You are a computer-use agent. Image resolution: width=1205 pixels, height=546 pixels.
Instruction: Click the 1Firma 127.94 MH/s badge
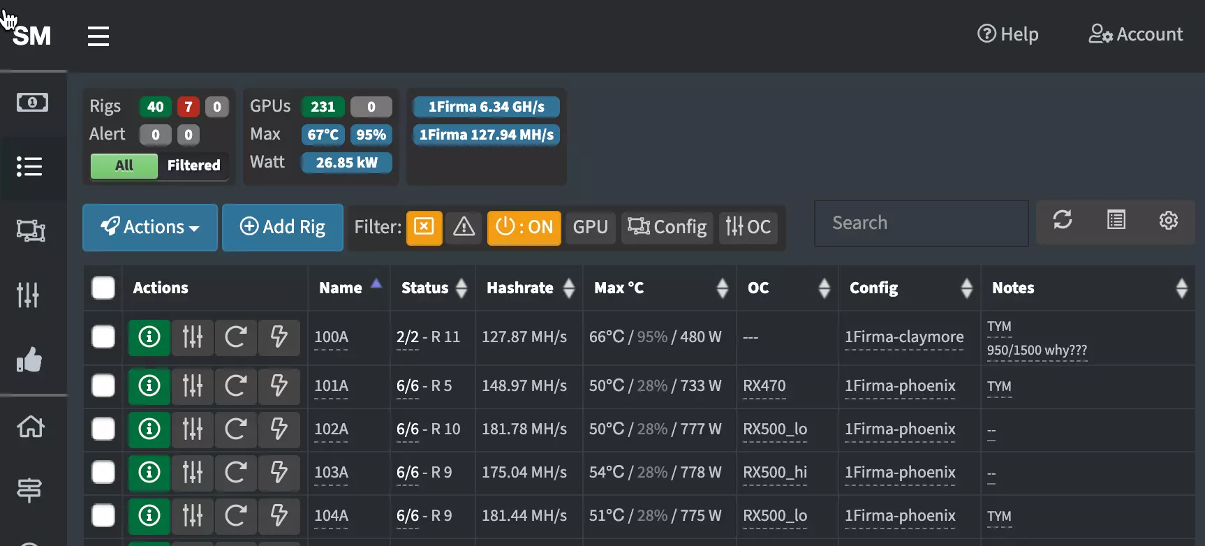click(487, 135)
